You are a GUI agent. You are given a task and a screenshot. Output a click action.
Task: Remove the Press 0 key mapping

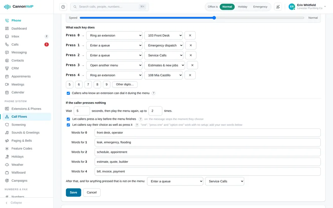pyautogui.click(x=190, y=36)
